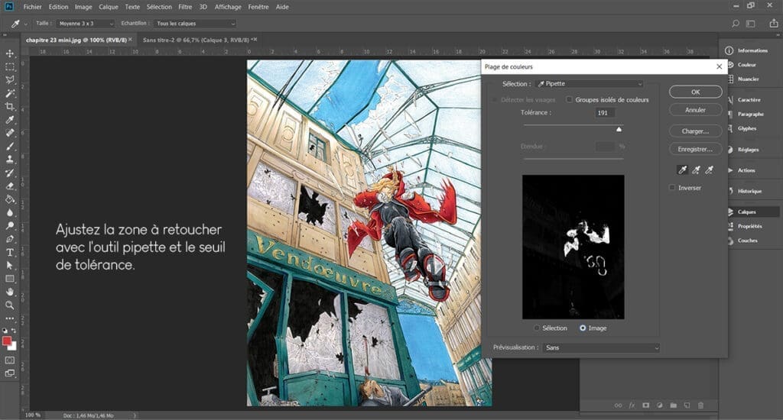Select the Eraser tool

click(9, 186)
